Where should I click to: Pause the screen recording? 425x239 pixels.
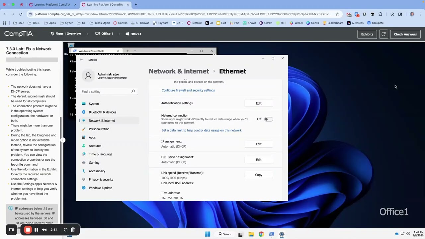pyautogui.click(x=36, y=230)
